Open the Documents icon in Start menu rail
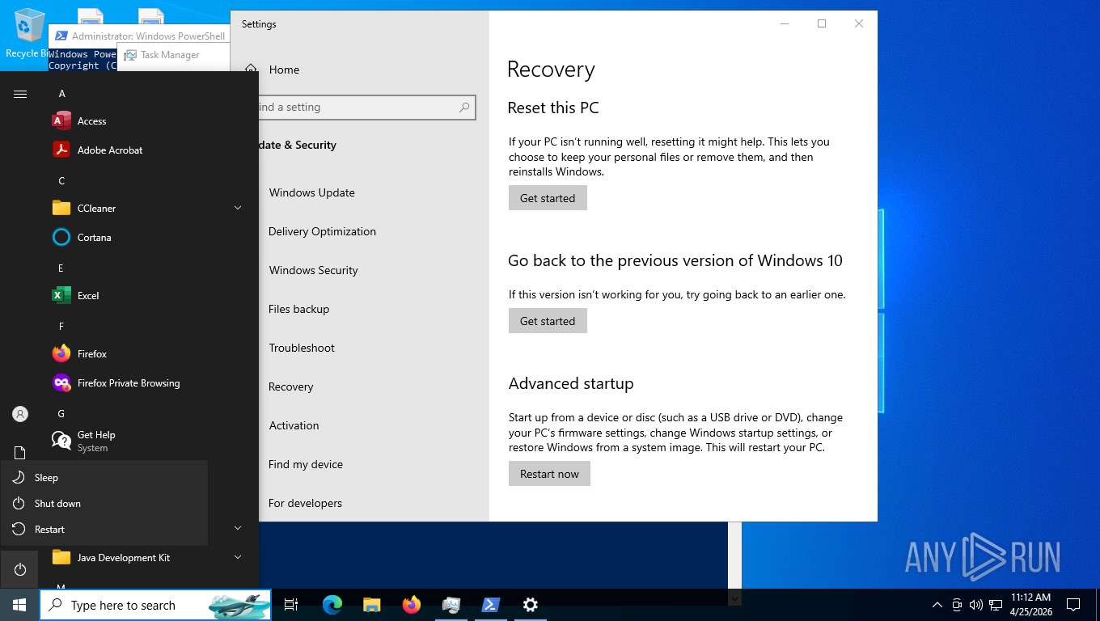Screen dimensions: 1100x621 point(20,452)
